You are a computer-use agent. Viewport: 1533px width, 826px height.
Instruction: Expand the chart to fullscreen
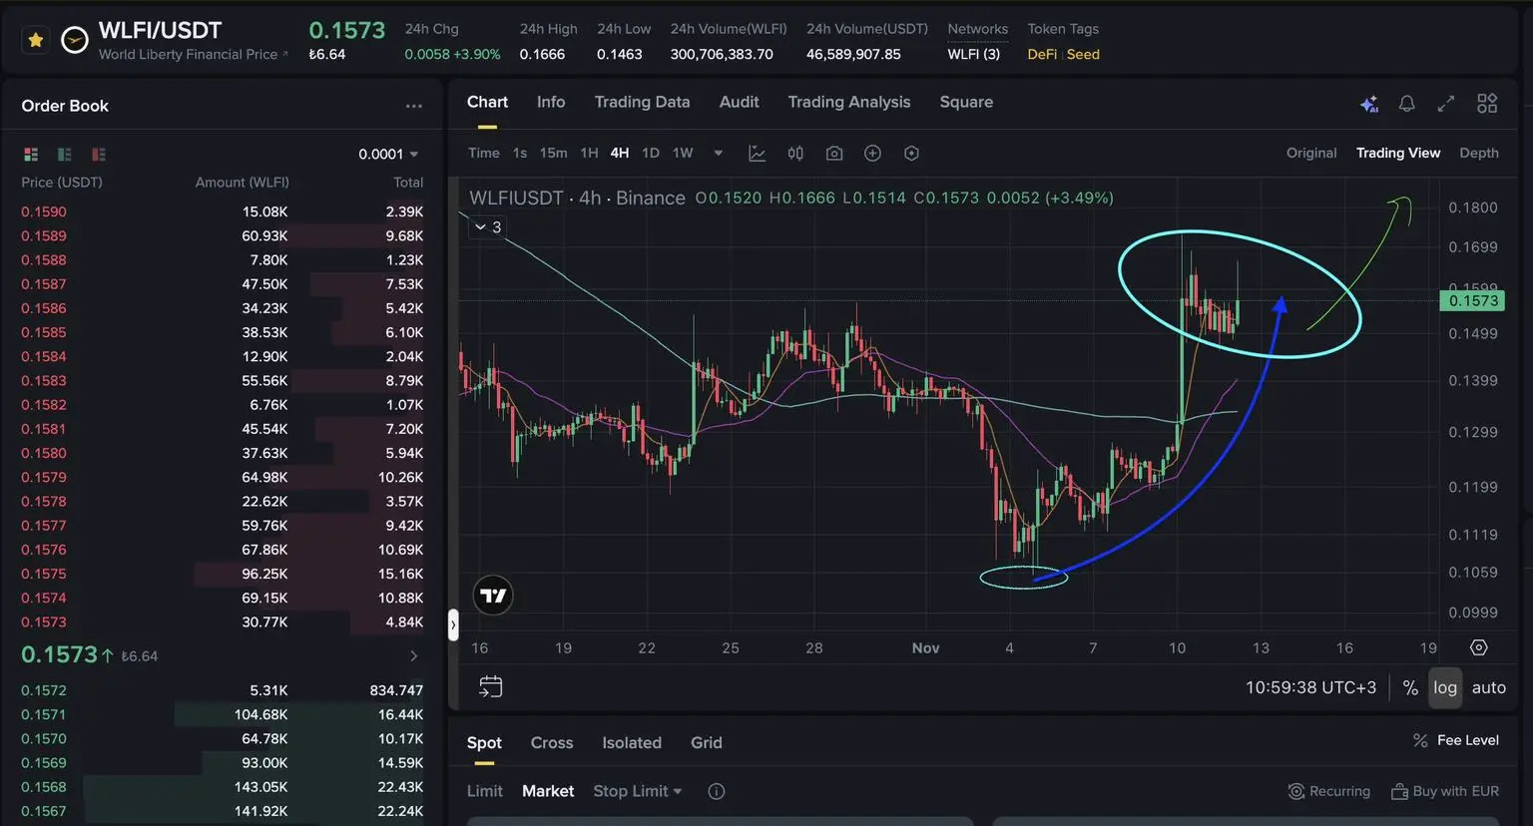[1445, 104]
